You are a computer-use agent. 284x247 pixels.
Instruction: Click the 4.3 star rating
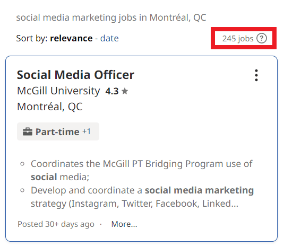click(x=117, y=91)
